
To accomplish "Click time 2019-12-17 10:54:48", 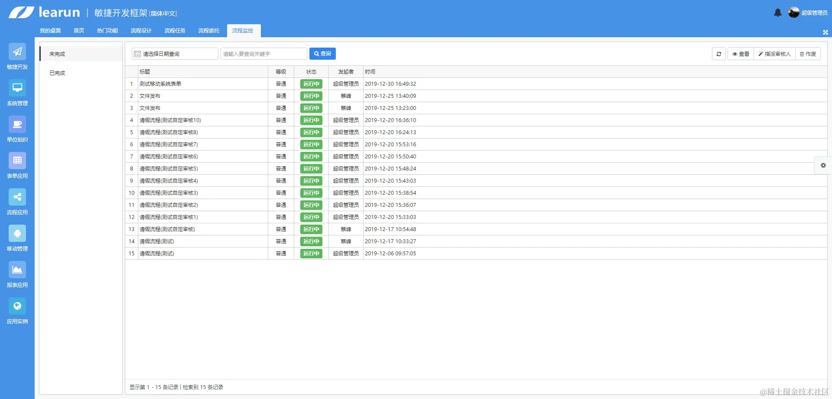I will click(x=390, y=229).
